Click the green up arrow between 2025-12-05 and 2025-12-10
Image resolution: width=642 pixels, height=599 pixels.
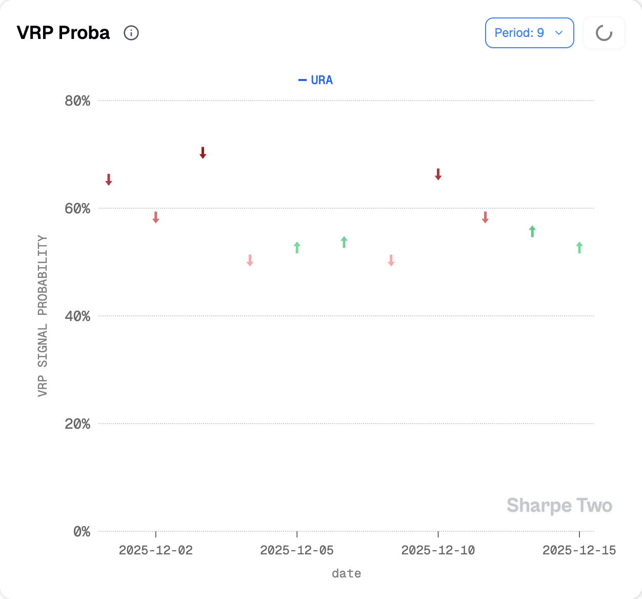click(344, 242)
